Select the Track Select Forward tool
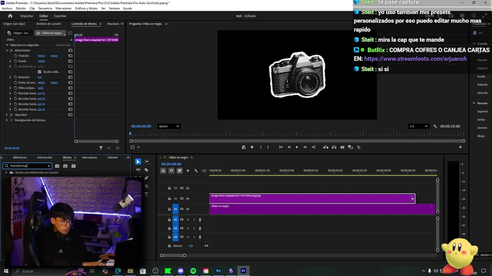The width and height of the screenshot is (492, 276). (x=146, y=162)
